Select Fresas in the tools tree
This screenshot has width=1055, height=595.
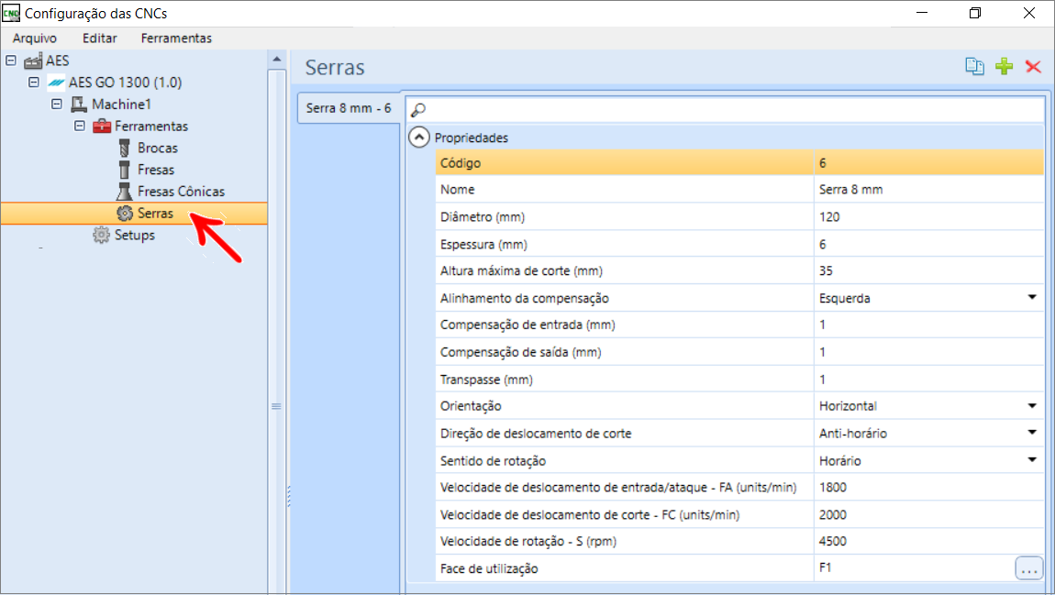tap(156, 170)
